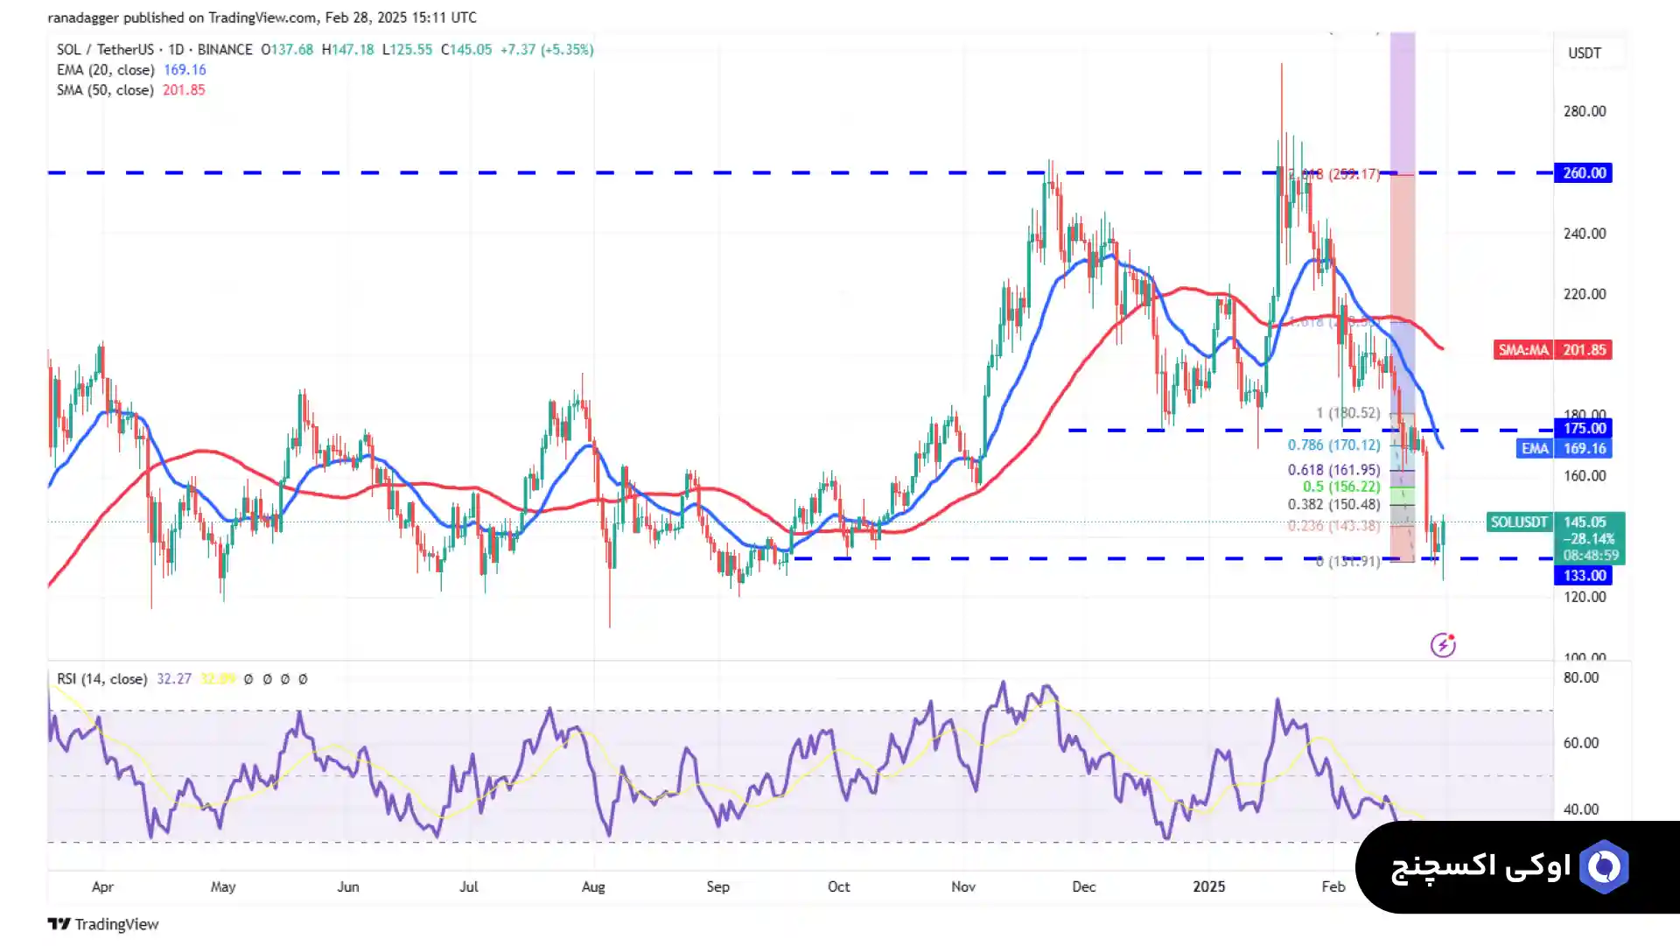The image size is (1680, 946).
Task: Click the 220.00 price axis value
Action: point(1585,294)
